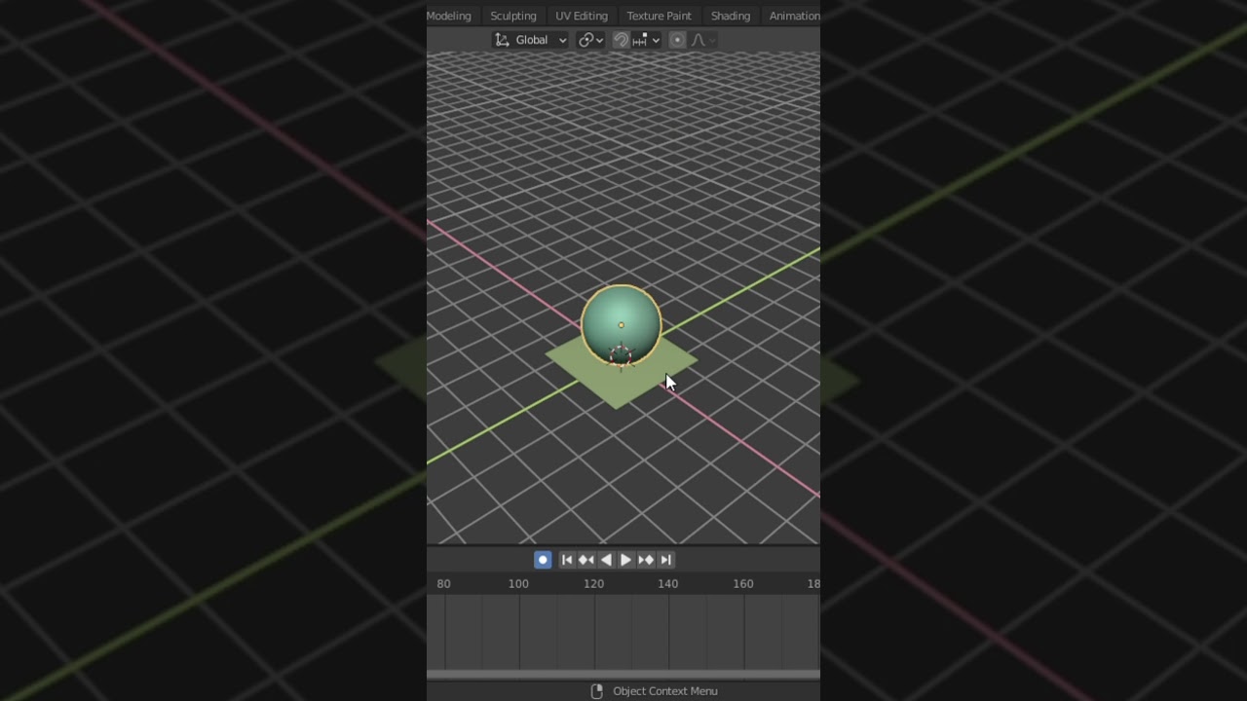Click frame 100 on the timeline ruler
The image size is (1247, 701).
[x=518, y=583]
